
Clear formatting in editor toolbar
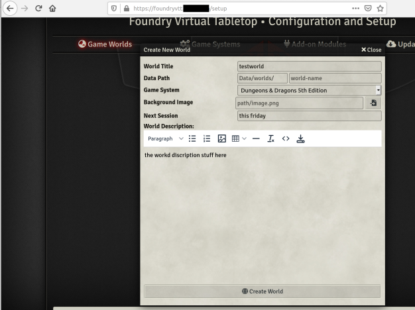point(270,138)
